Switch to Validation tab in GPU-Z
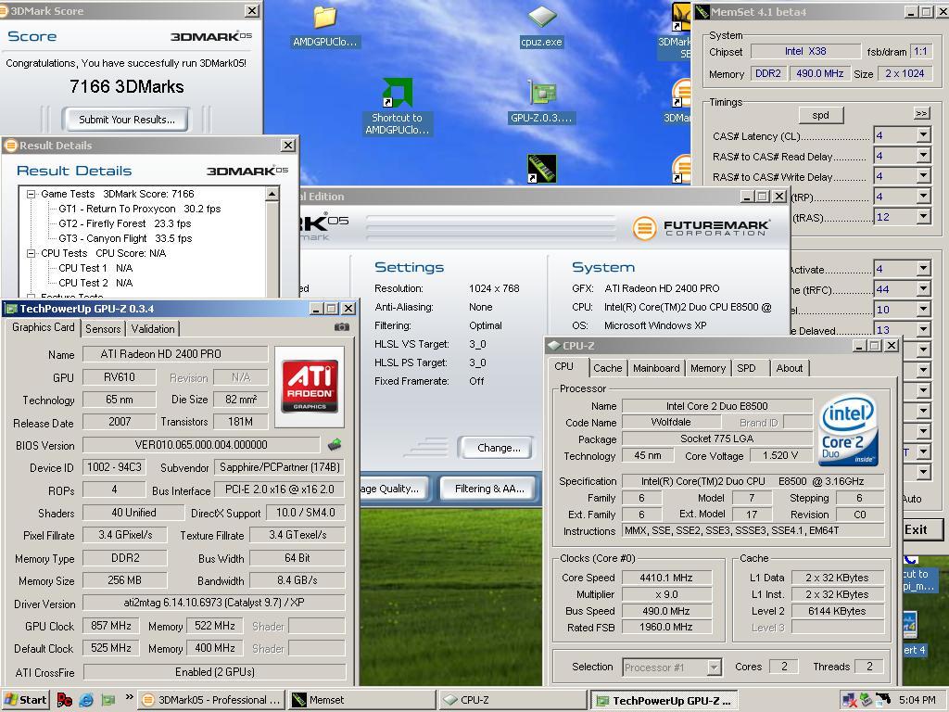 (153, 329)
